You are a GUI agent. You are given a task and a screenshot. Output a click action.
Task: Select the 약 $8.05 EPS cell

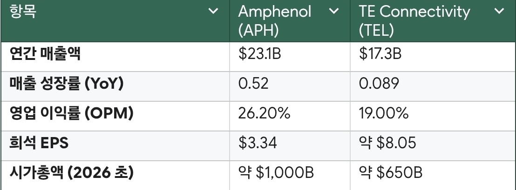point(433,146)
